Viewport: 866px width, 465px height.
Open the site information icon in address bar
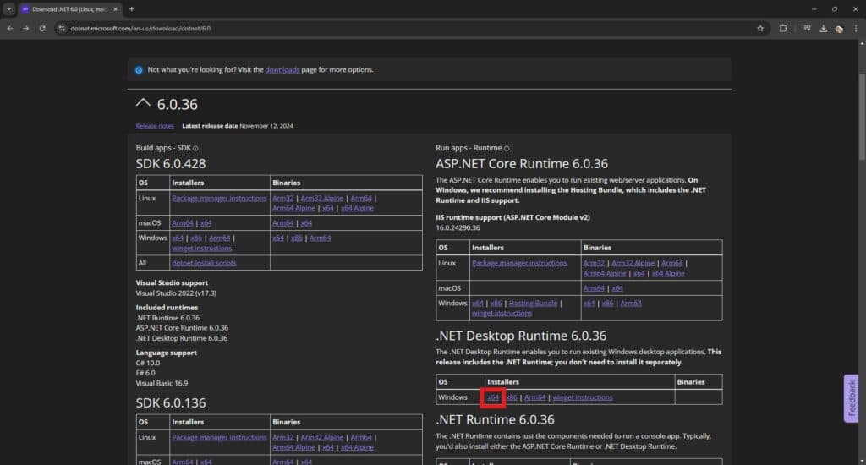[62, 28]
